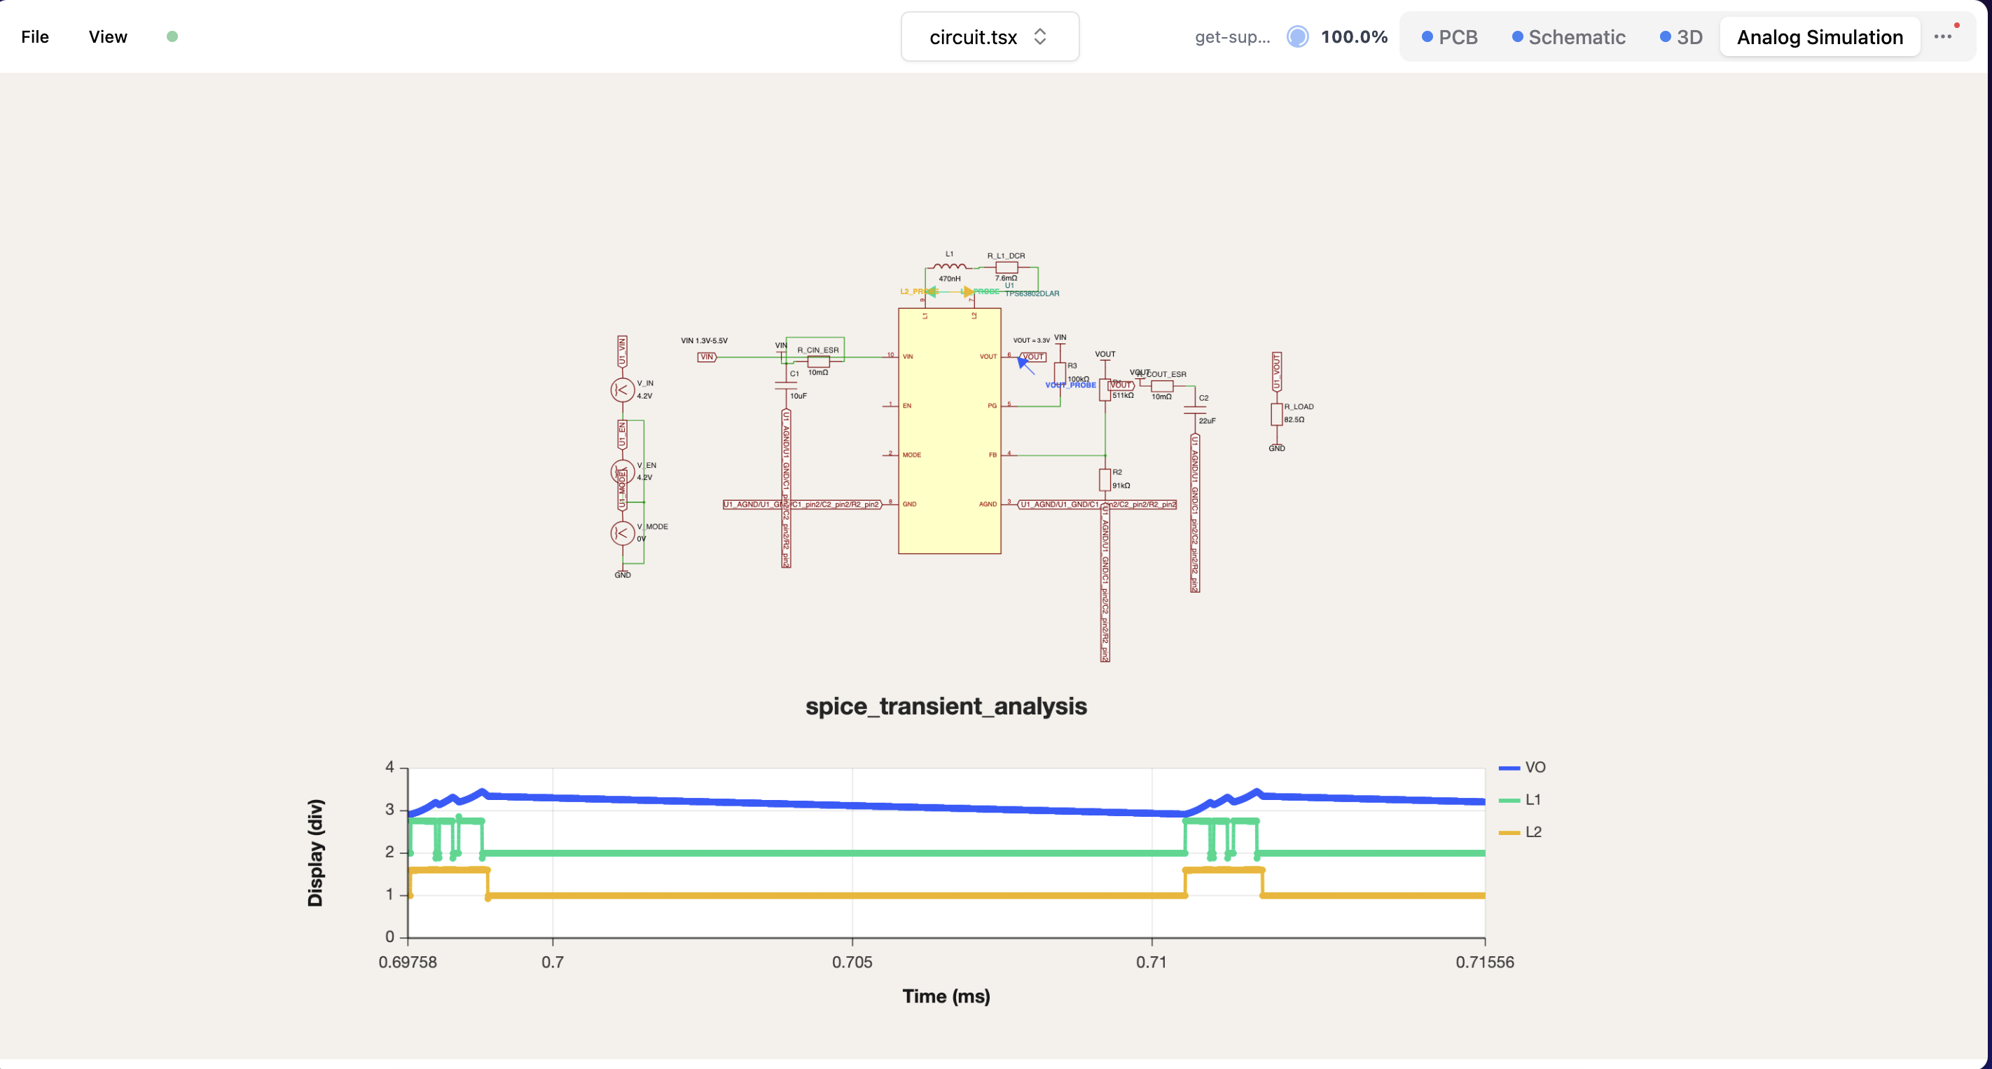Toggle L1 trace in chart legend
Viewport: 1992px width, 1069px height.
pos(1519,800)
